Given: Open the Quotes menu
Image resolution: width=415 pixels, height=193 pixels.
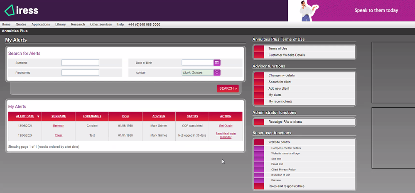Looking at the screenshot, I should tap(21, 24).
